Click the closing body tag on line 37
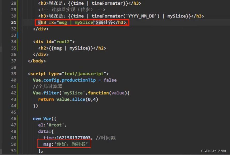230x155 pixels. [x=37, y=61]
